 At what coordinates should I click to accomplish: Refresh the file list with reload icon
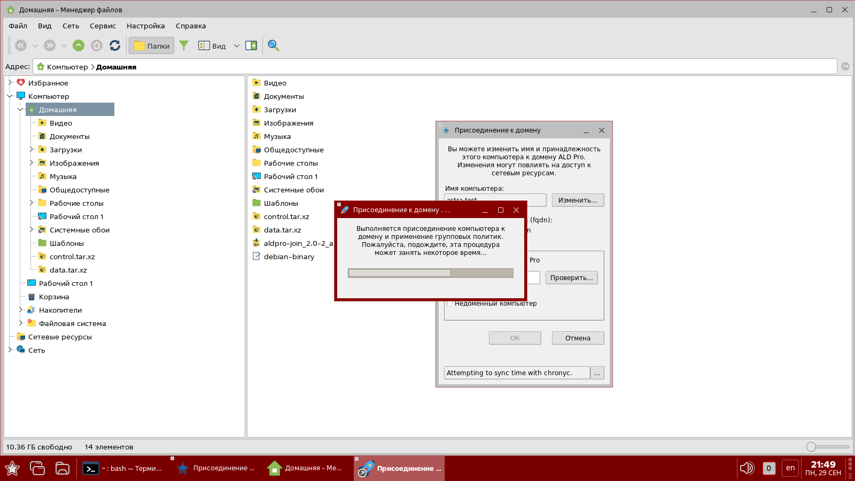click(115, 46)
